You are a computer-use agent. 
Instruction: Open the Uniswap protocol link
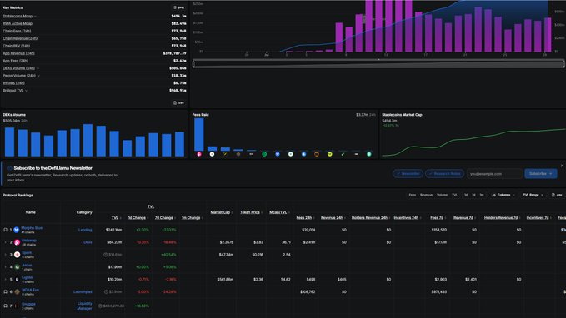(x=29, y=241)
